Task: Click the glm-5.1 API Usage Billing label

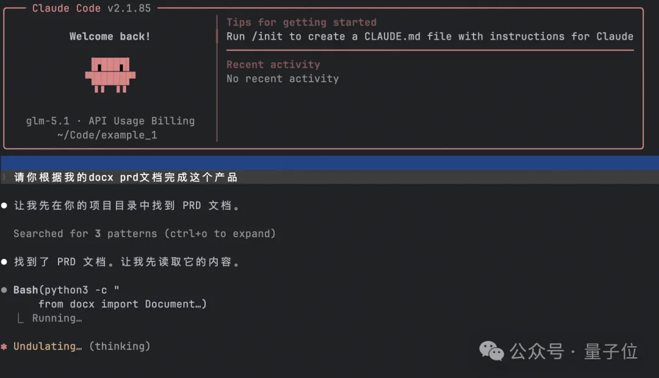Action: 110,121
